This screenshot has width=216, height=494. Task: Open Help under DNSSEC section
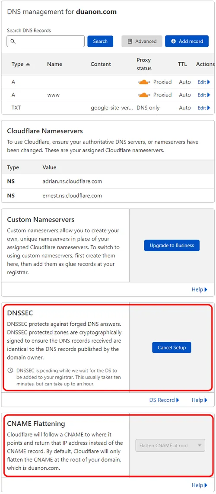click(x=199, y=400)
